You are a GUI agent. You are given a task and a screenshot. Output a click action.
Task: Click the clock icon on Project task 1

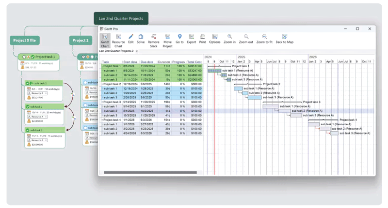pyautogui.click(x=24, y=57)
